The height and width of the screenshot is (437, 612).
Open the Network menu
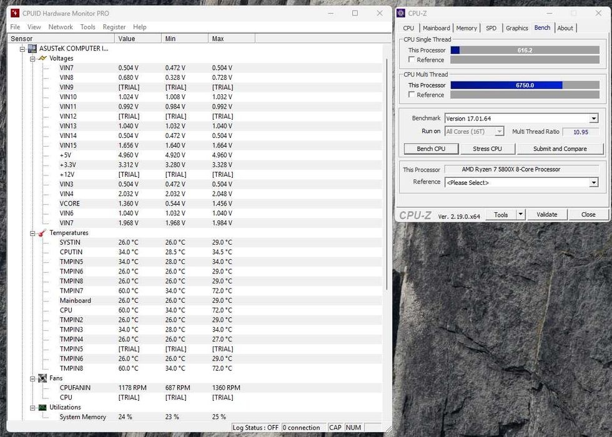click(61, 27)
